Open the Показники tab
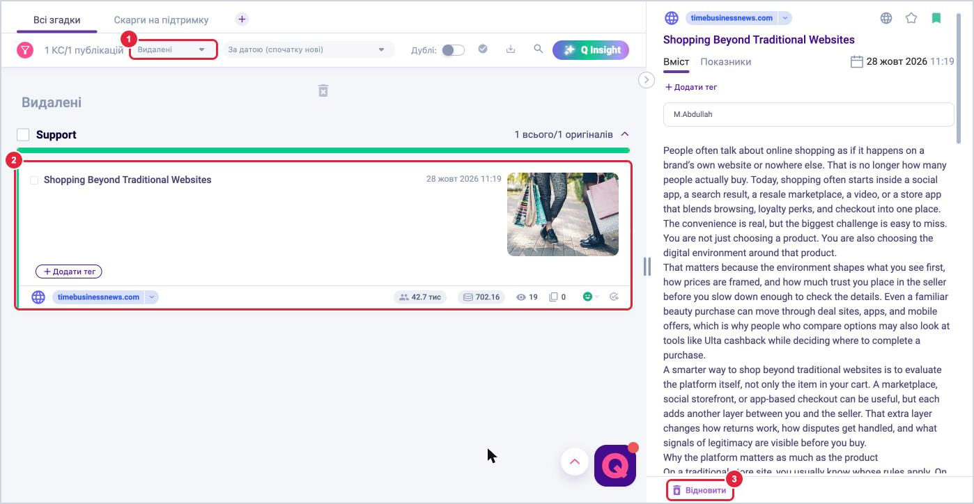Image resolution: width=974 pixels, height=504 pixels. tap(726, 61)
